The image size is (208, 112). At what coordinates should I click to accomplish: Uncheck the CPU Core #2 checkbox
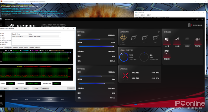point(21,50)
